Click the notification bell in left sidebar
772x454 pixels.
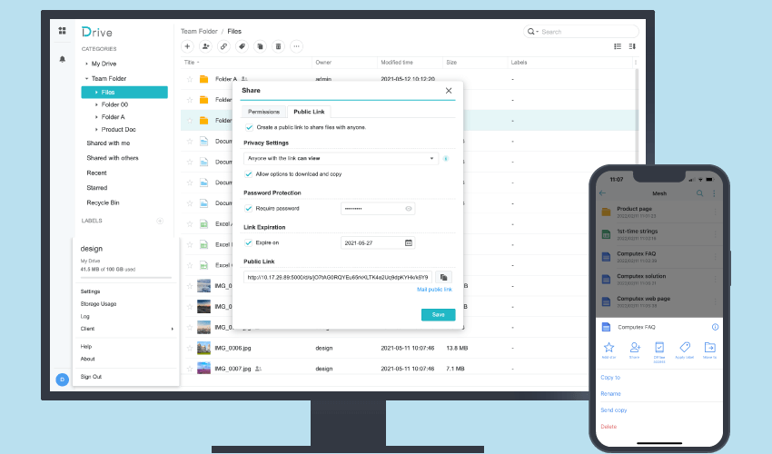click(x=63, y=59)
